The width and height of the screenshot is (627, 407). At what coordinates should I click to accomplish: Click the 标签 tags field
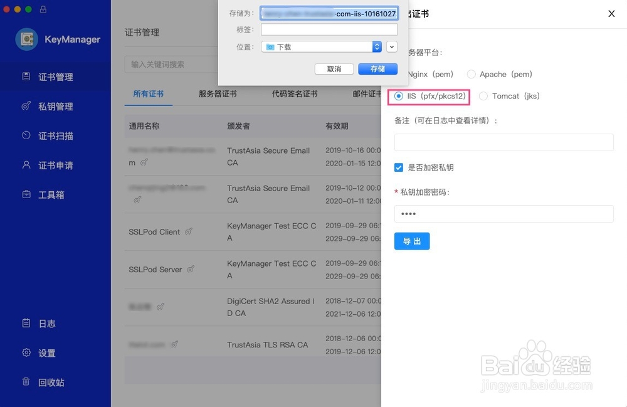click(x=329, y=29)
